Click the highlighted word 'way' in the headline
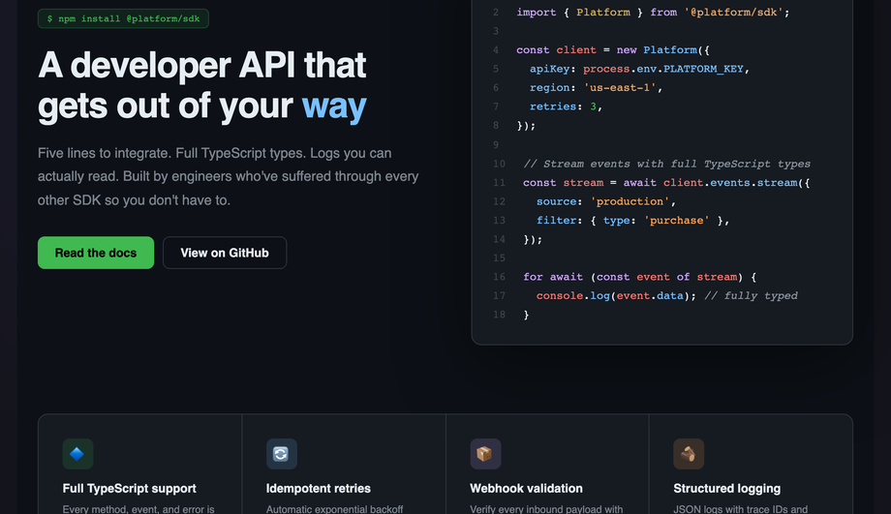This screenshot has width=891, height=514. coord(334,106)
